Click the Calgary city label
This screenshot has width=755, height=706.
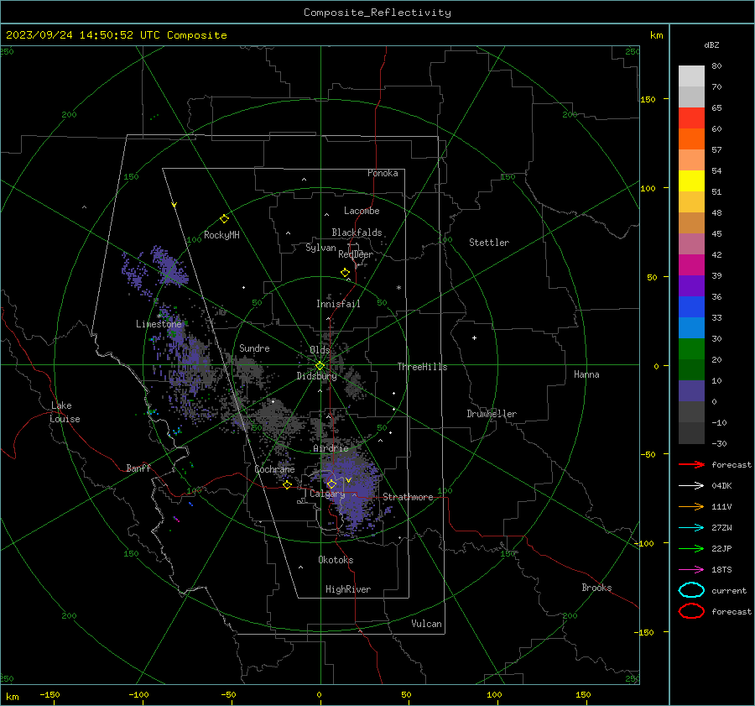click(x=327, y=494)
